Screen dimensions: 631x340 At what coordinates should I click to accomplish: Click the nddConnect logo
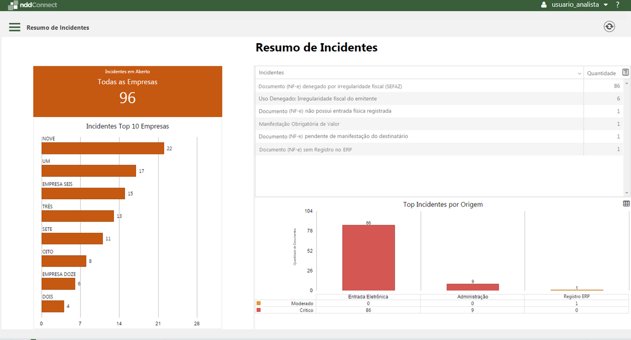point(33,5)
